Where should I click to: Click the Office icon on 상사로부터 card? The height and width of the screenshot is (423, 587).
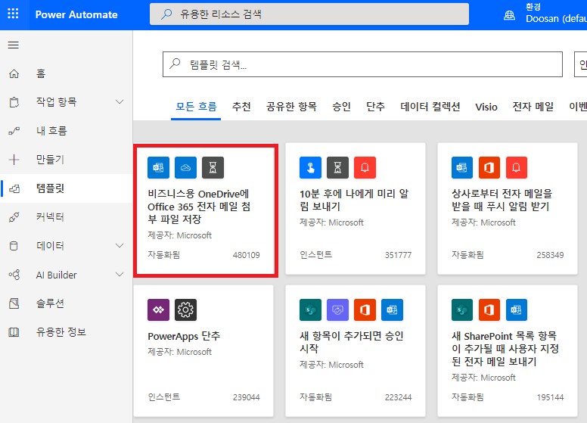click(489, 167)
